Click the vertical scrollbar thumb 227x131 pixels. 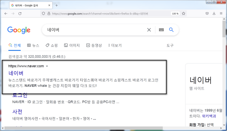224,29
